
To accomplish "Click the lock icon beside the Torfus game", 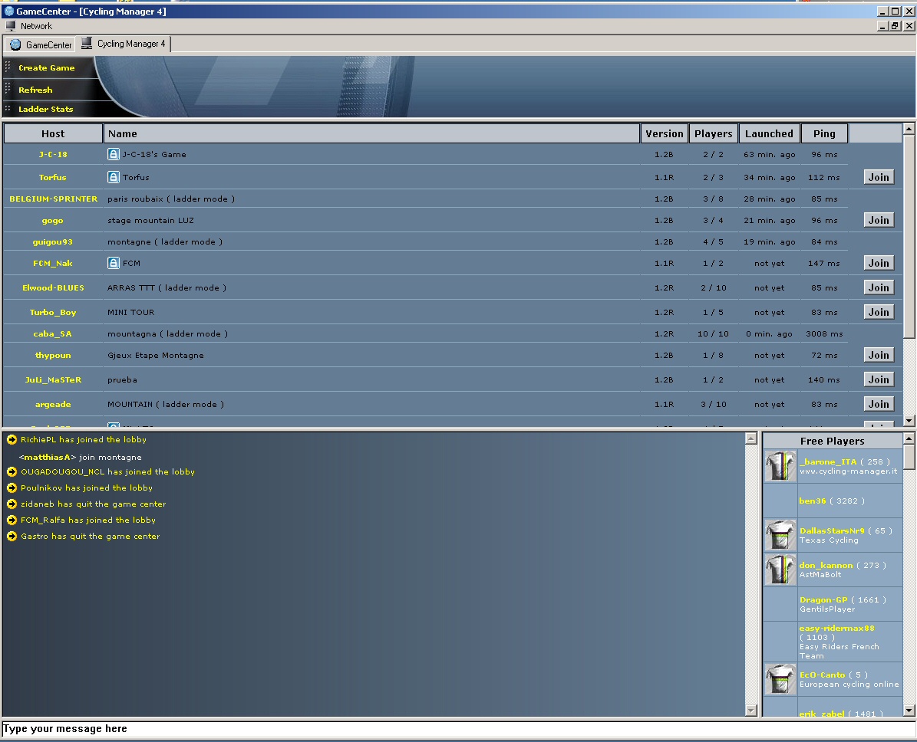I will [x=114, y=177].
